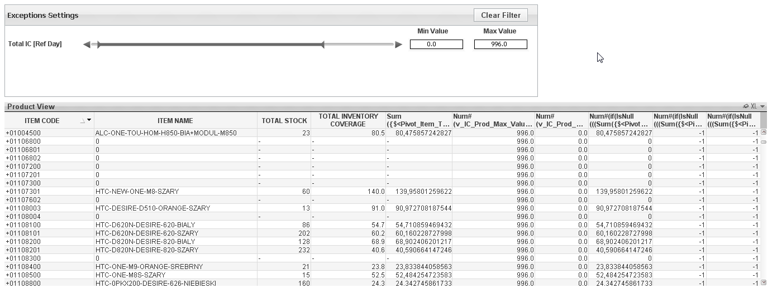Image resolution: width=777 pixels, height=293 pixels.
Task: Click the Sum({$<Pivot_Item_T... column header
Action: [418, 120]
